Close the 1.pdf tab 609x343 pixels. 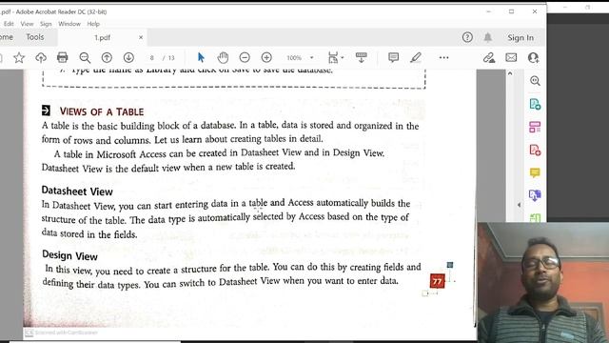pyautogui.click(x=141, y=38)
